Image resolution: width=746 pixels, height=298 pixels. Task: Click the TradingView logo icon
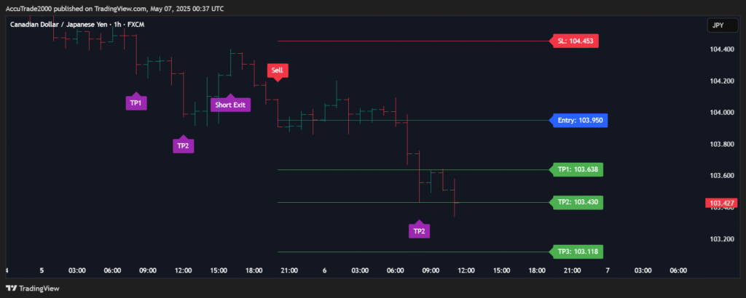[12, 286]
